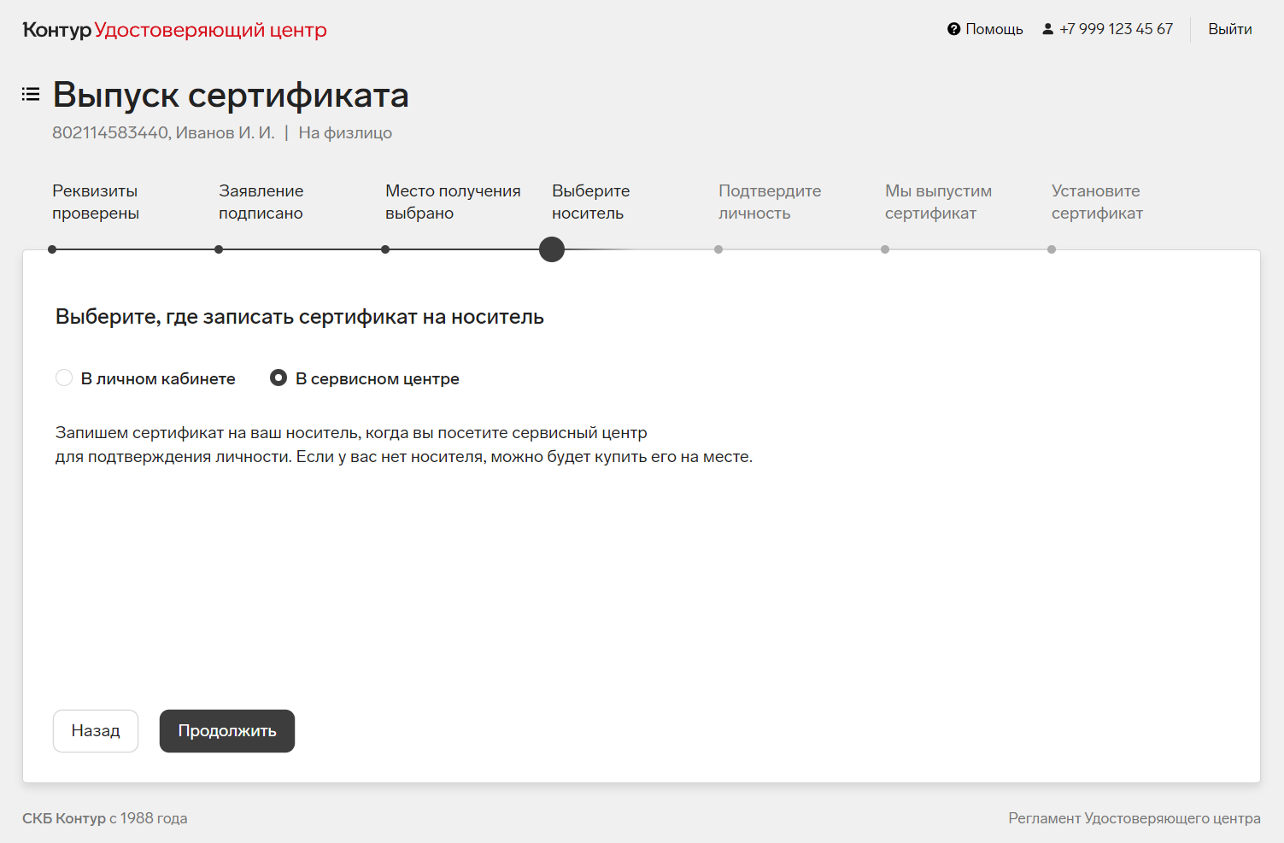Click the 'Установите сертификат' step
Image resolution: width=1284 pixels, height=843 pixels.
click(x=1097, y=202)
